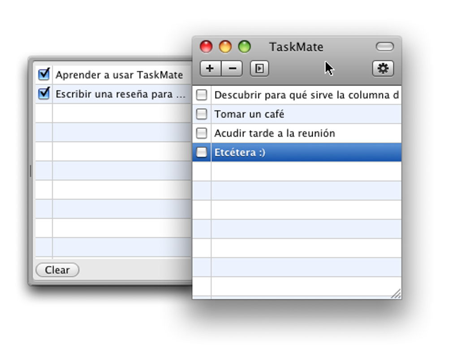Mark 'Acudir tarde a la reunión' as done
Viewport: 457px width, 362px height.
(x=202, y=133)
